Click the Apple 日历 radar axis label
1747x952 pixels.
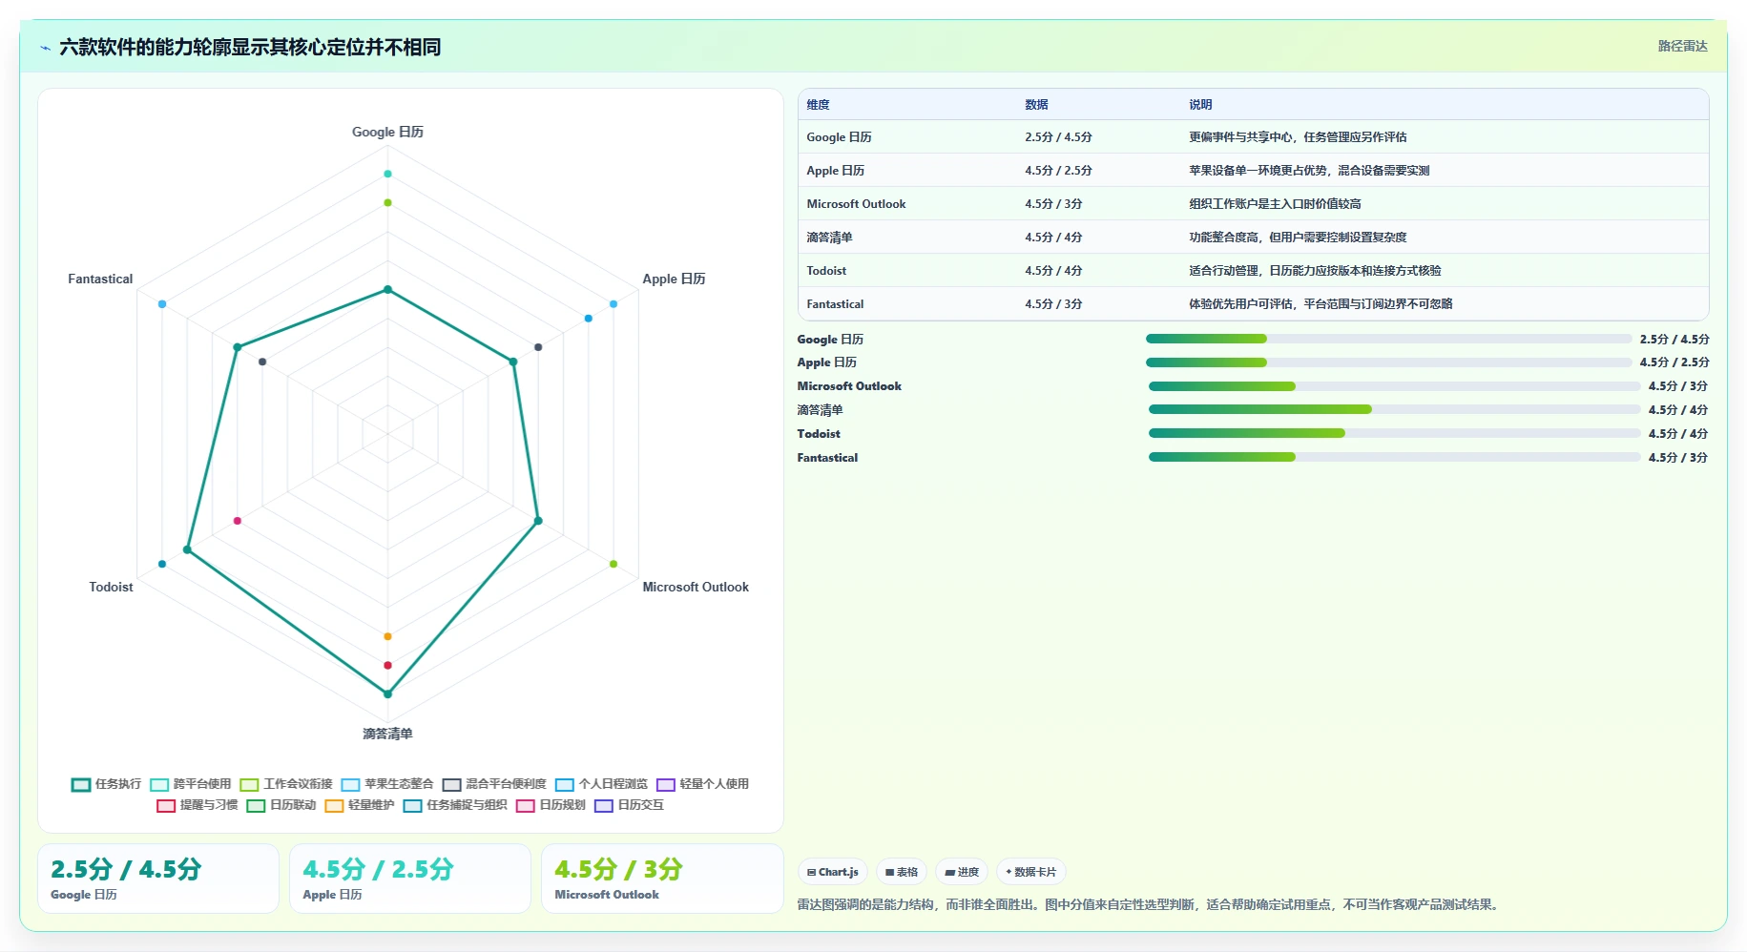(674, 279)
